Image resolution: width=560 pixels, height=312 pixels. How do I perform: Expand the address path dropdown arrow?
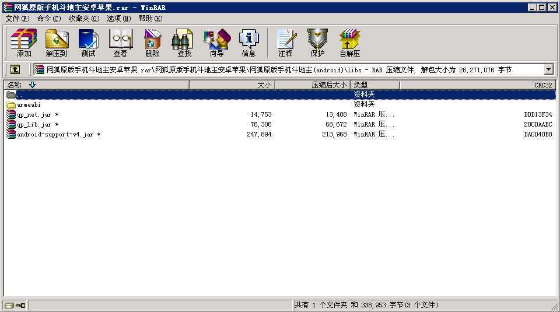548,69
